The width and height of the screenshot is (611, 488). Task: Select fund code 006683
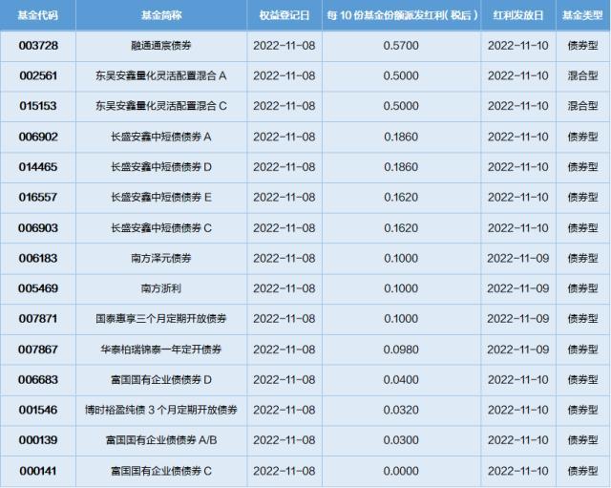(x=38, y=380)
